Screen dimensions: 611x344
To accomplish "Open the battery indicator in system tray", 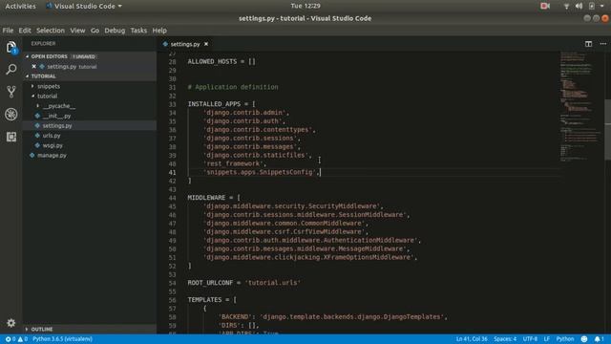I will pos(592,6).
